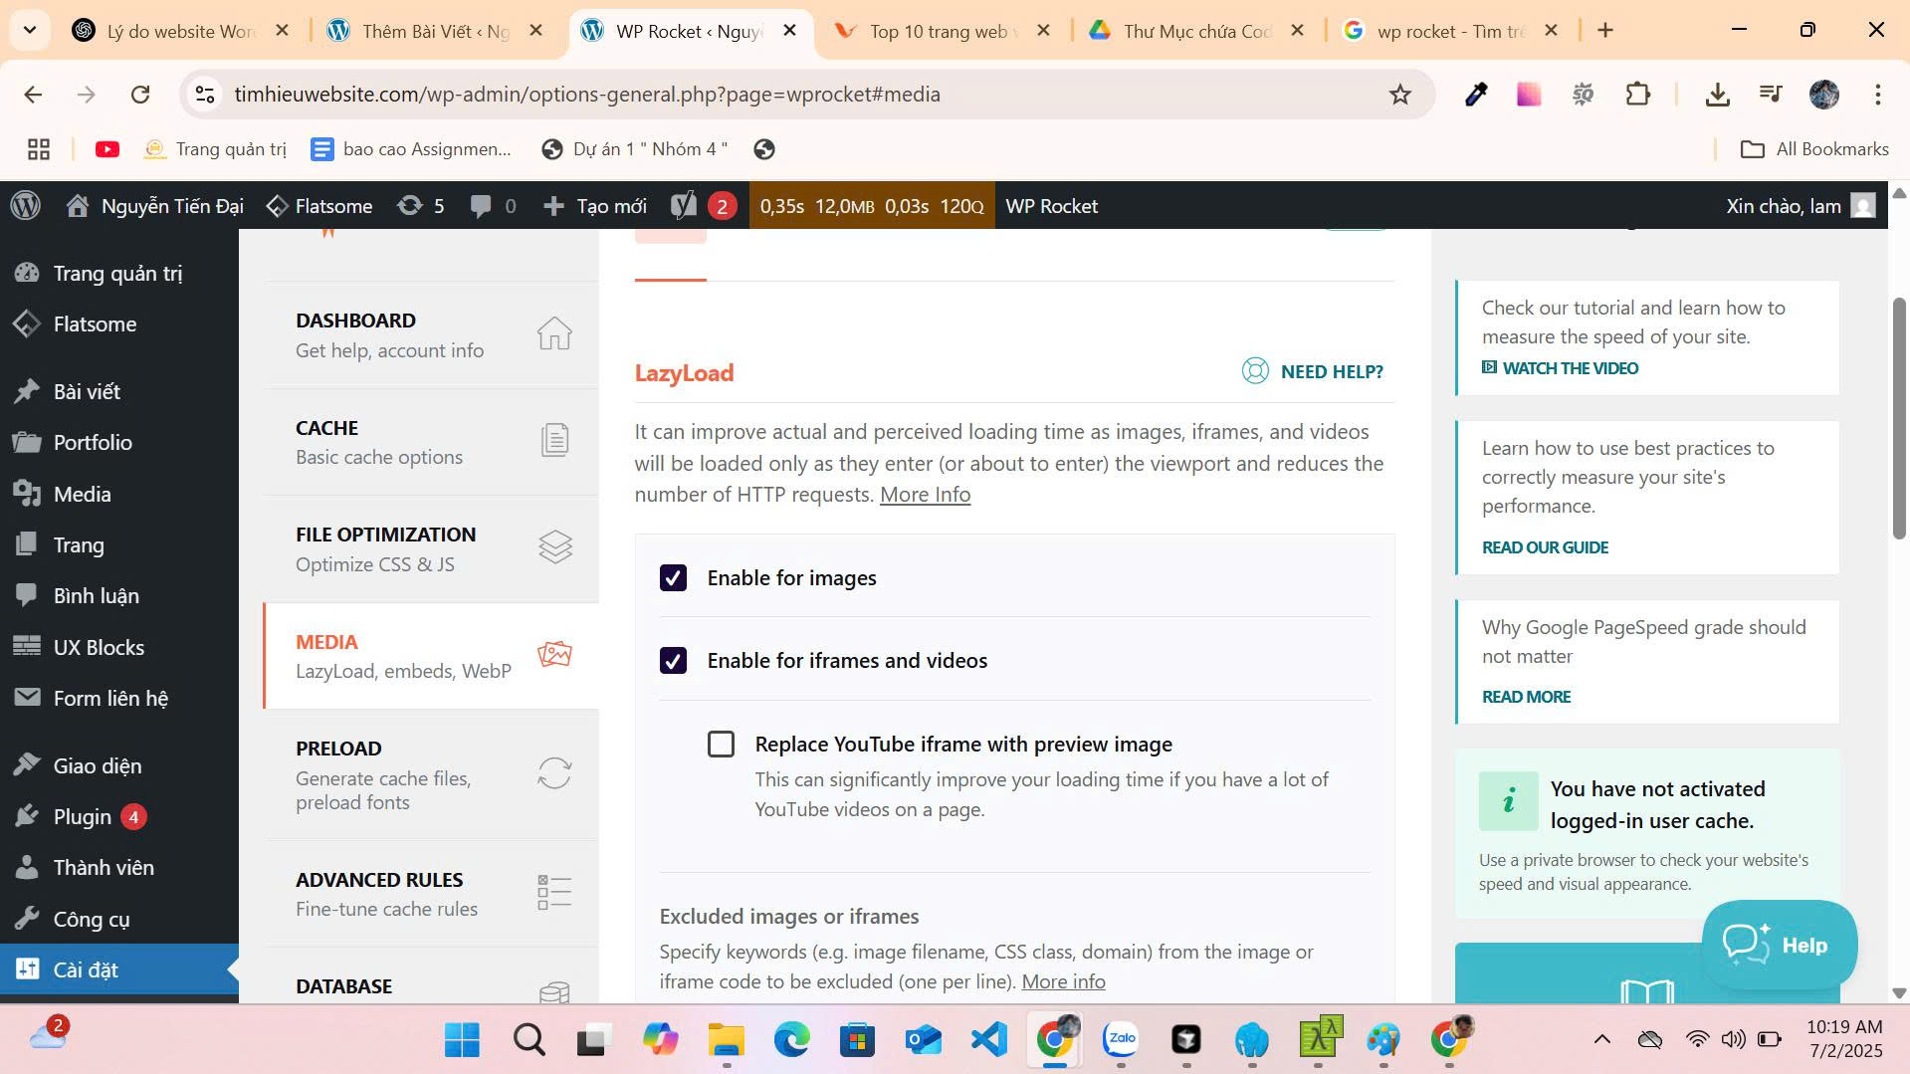The height and width of the screenshot is (1074, 1910).
Task: Open Chrome extensions puzzle icon
Action: point(1637,95)
